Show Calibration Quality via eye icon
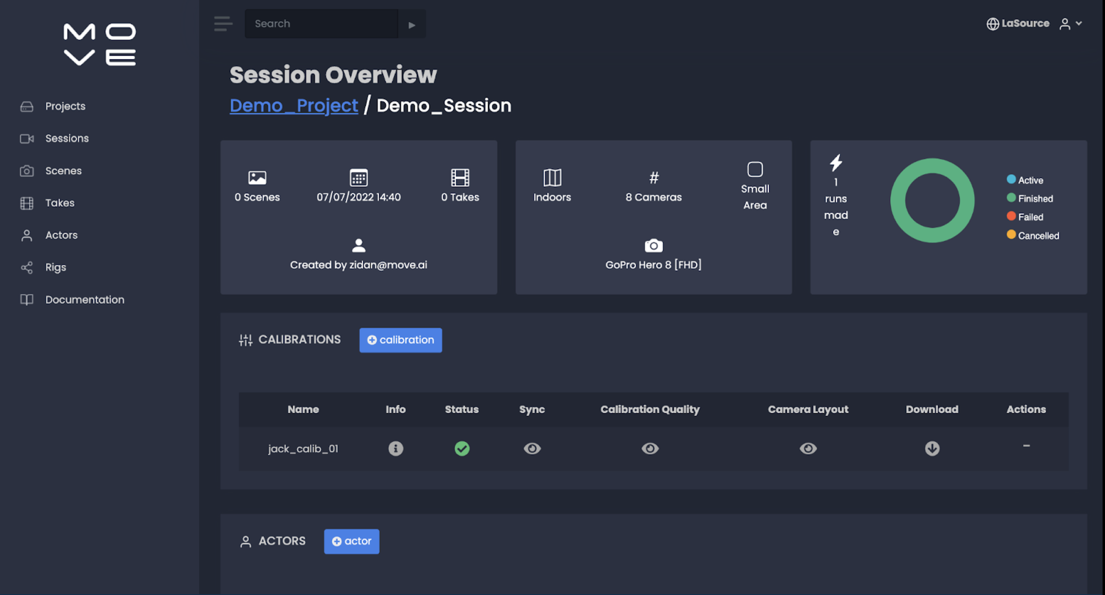1105x595 pixels. (x=650, y=448)
